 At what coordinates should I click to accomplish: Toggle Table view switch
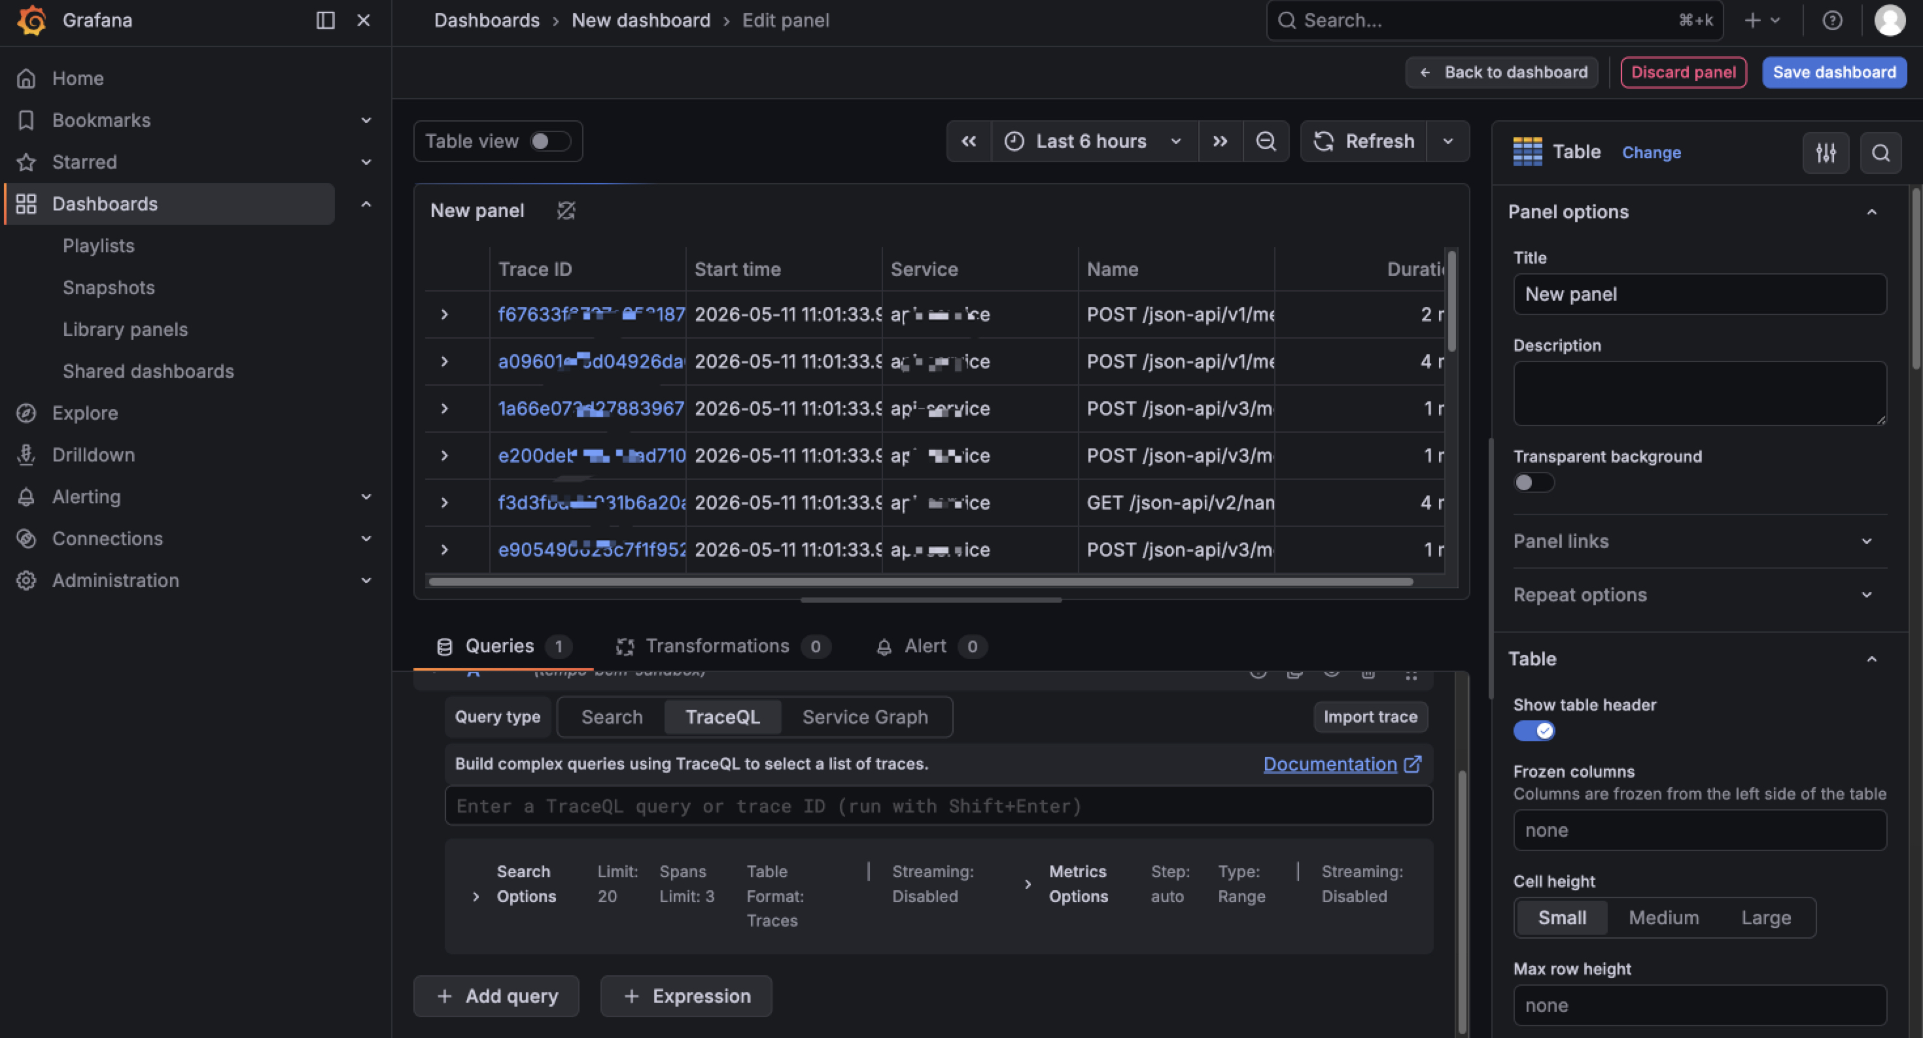click(550, 141)
